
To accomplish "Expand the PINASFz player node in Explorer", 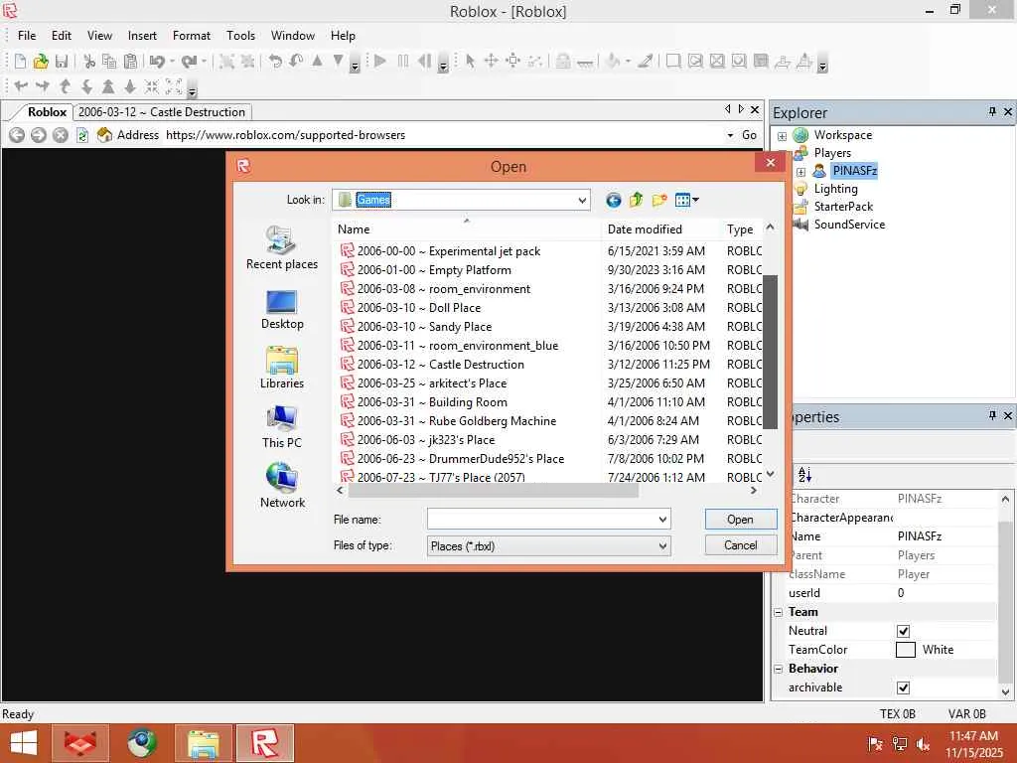I will coord(801,172).
